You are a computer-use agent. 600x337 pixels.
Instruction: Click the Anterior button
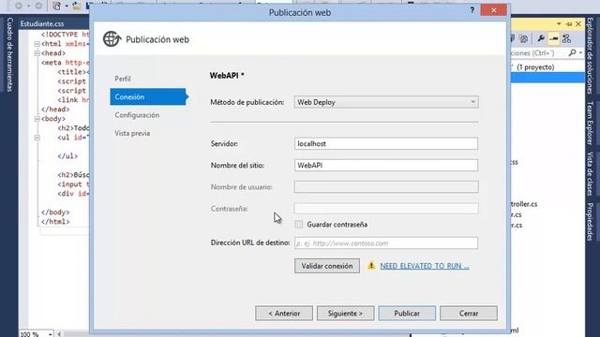tap(284, 314)
